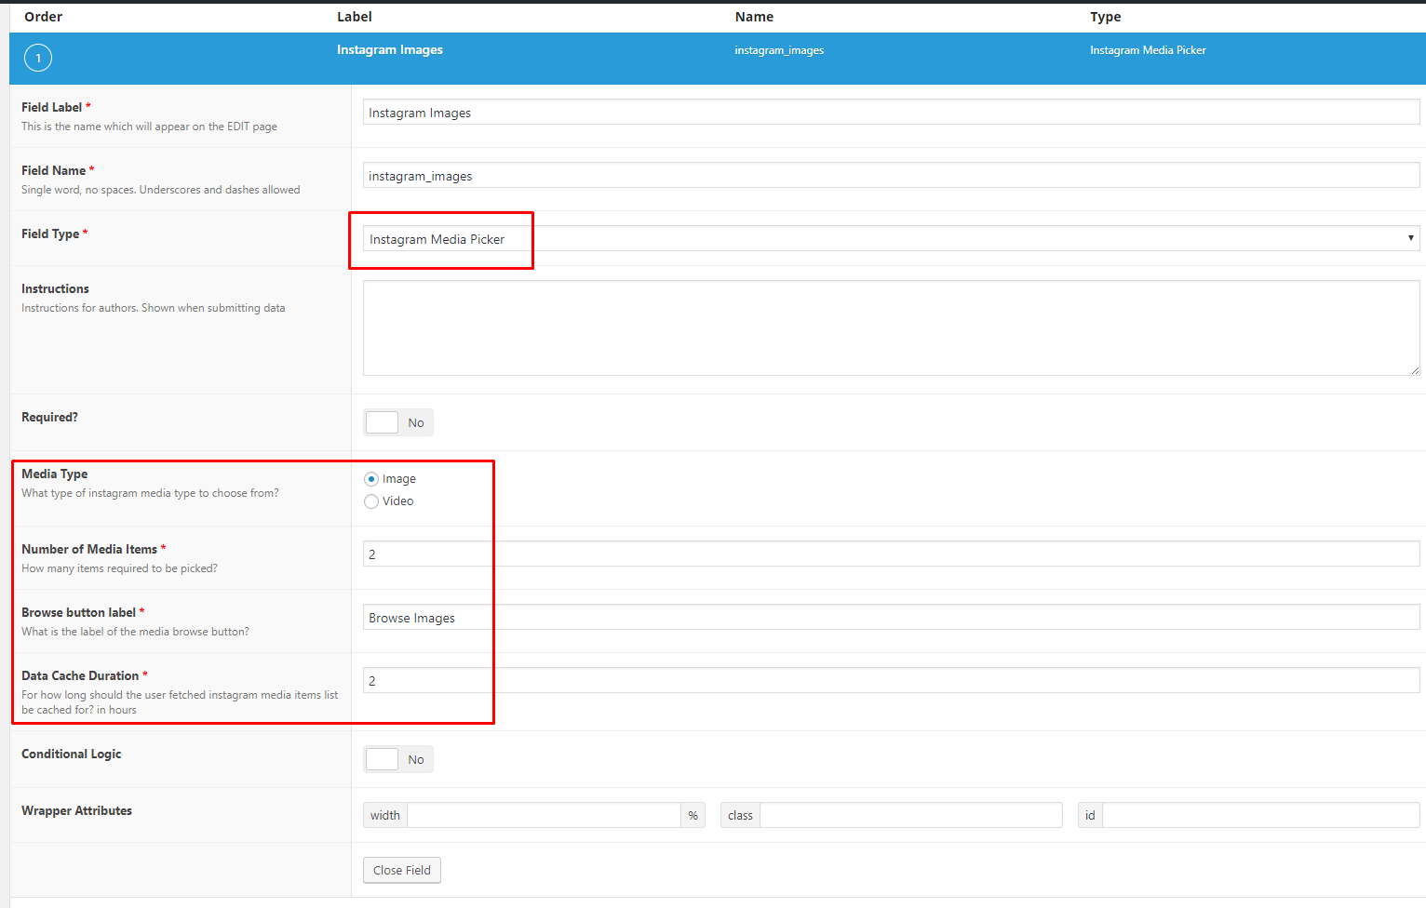Enable Conditional Logic

pyautogui.click(x=382, y=758)
